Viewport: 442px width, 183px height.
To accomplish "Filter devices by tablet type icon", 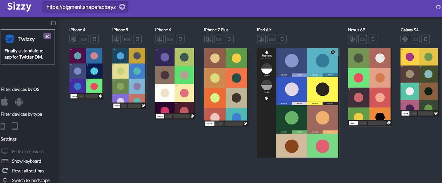I will click(15, 126).
